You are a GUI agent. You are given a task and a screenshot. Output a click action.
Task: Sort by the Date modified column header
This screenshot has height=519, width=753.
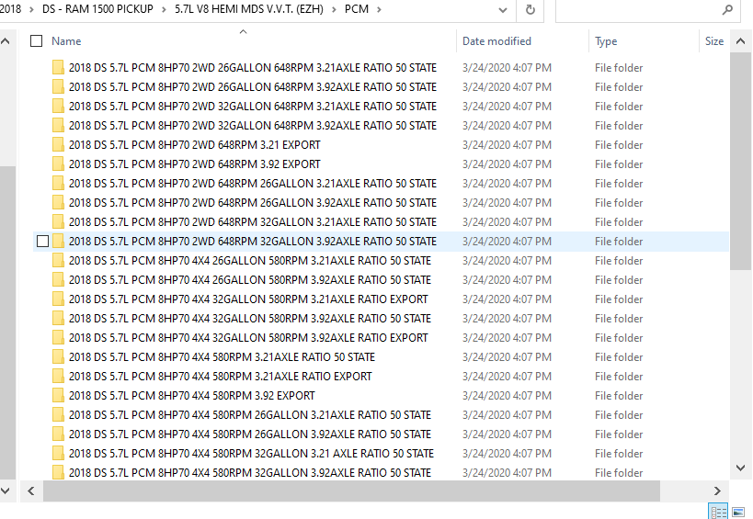(x=496, y=41)
